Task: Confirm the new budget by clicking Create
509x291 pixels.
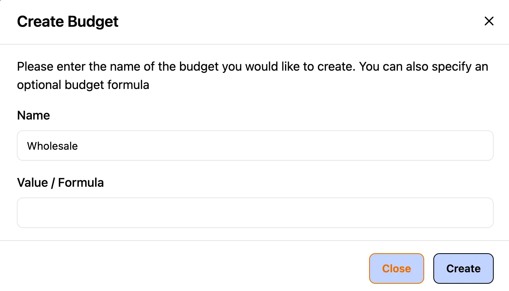Action: (x=463, y=268)
